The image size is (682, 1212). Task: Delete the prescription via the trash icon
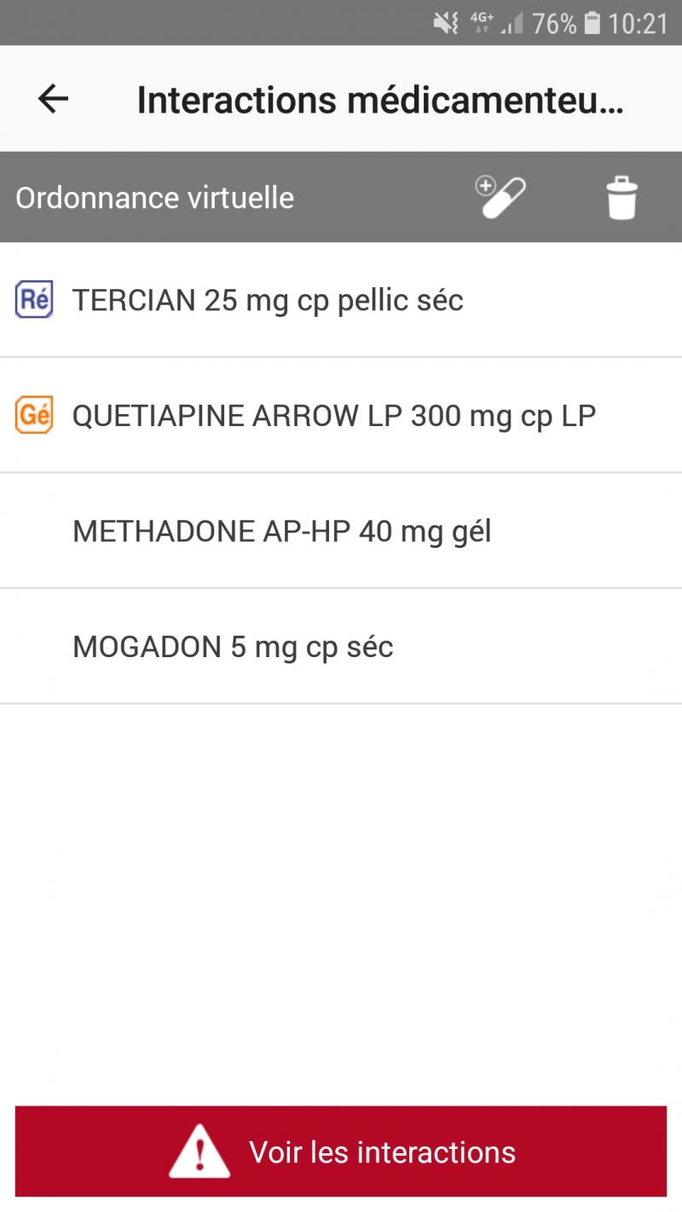click(x=621, y=199)
